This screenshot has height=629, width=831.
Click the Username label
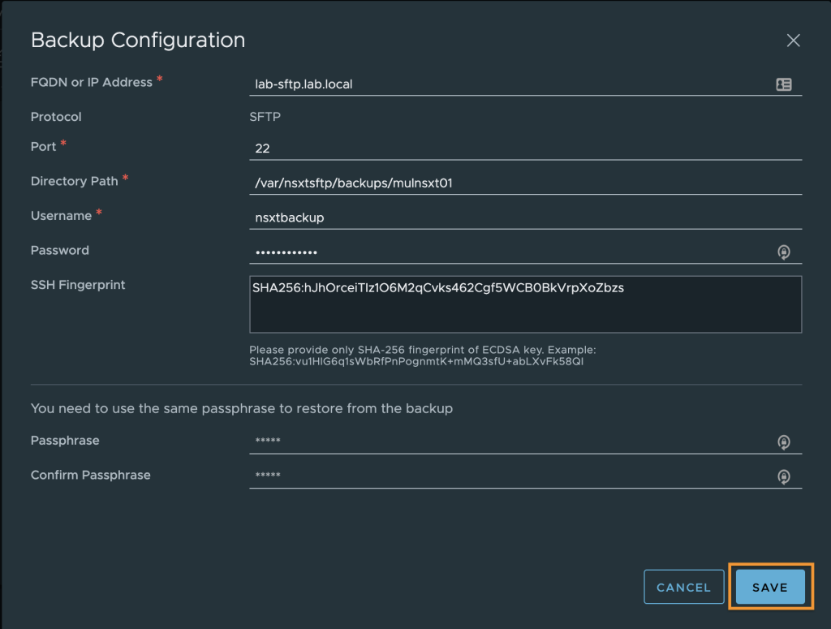point(61,216)
